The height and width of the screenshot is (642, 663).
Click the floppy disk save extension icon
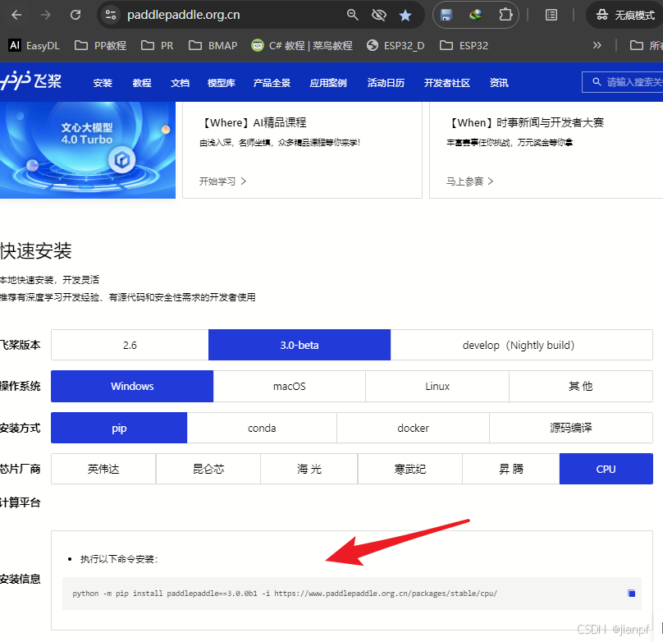click(x=446, y=16)
